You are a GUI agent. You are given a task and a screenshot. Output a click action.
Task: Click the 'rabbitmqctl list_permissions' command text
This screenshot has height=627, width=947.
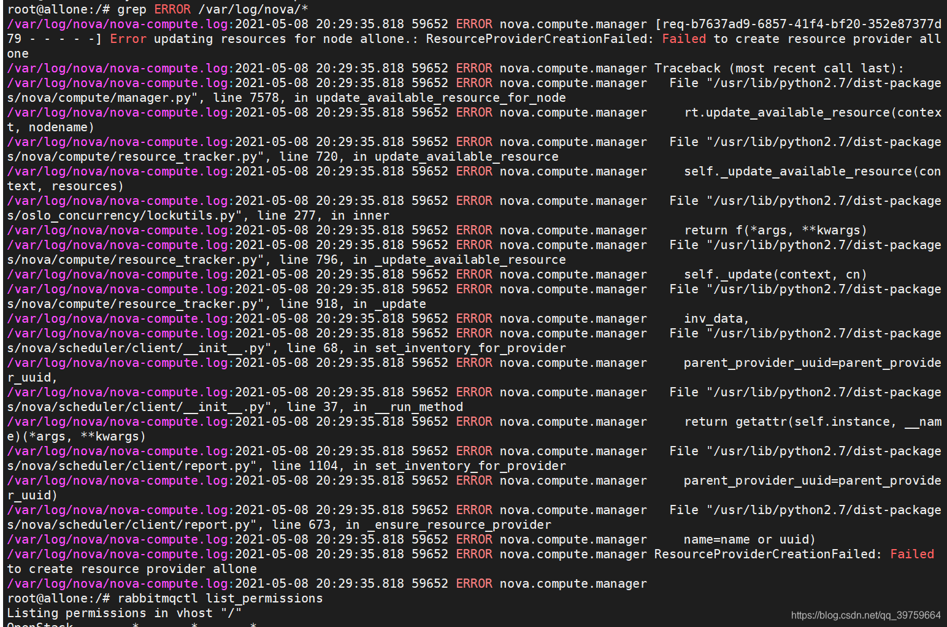(220, 598)
